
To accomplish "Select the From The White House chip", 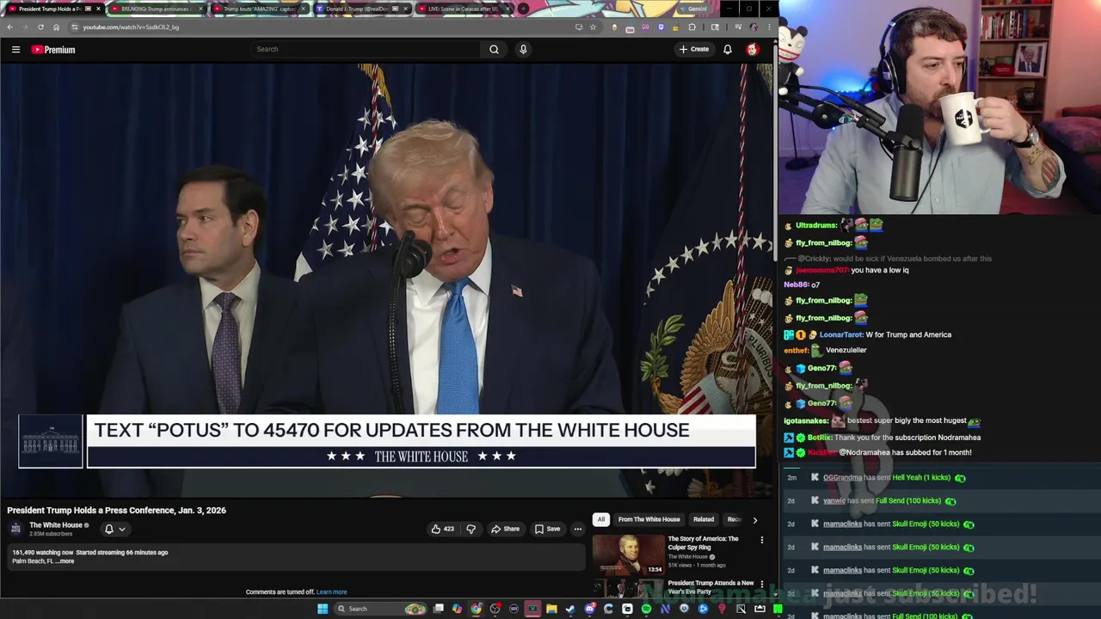I will pyautogui.click(x=649, y=519).
